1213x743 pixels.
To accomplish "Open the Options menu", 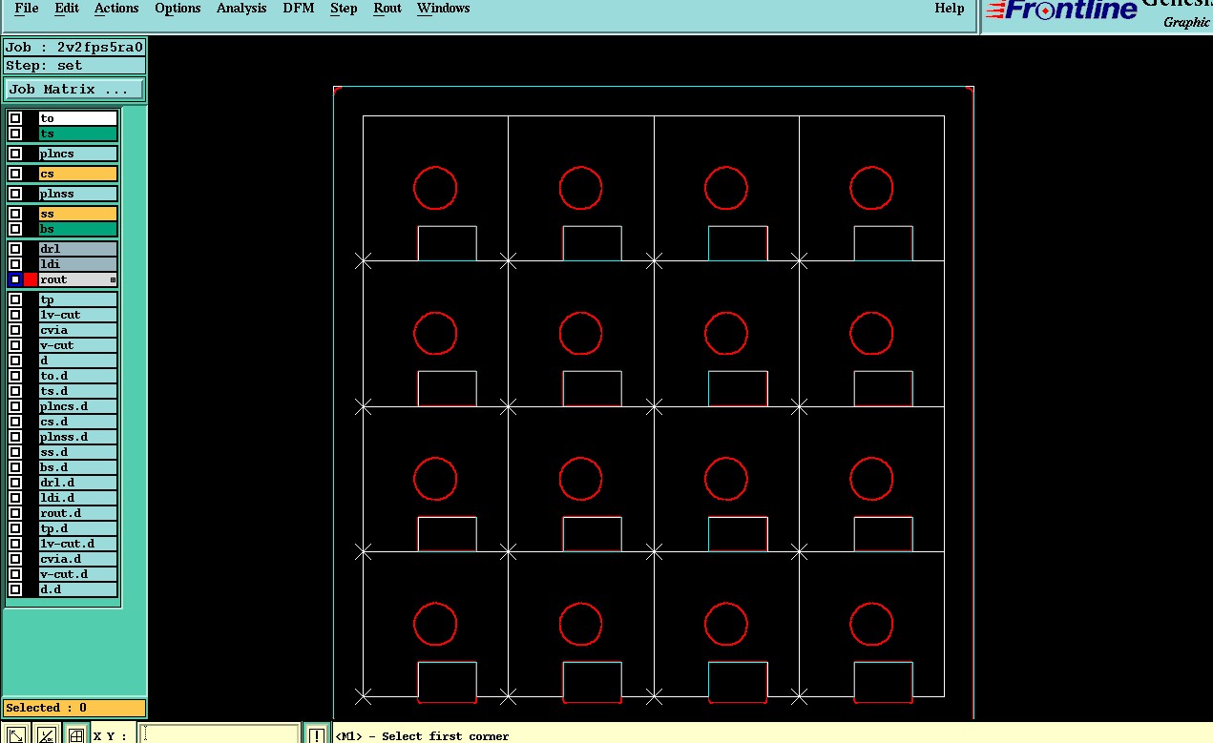I will point(178,9).
